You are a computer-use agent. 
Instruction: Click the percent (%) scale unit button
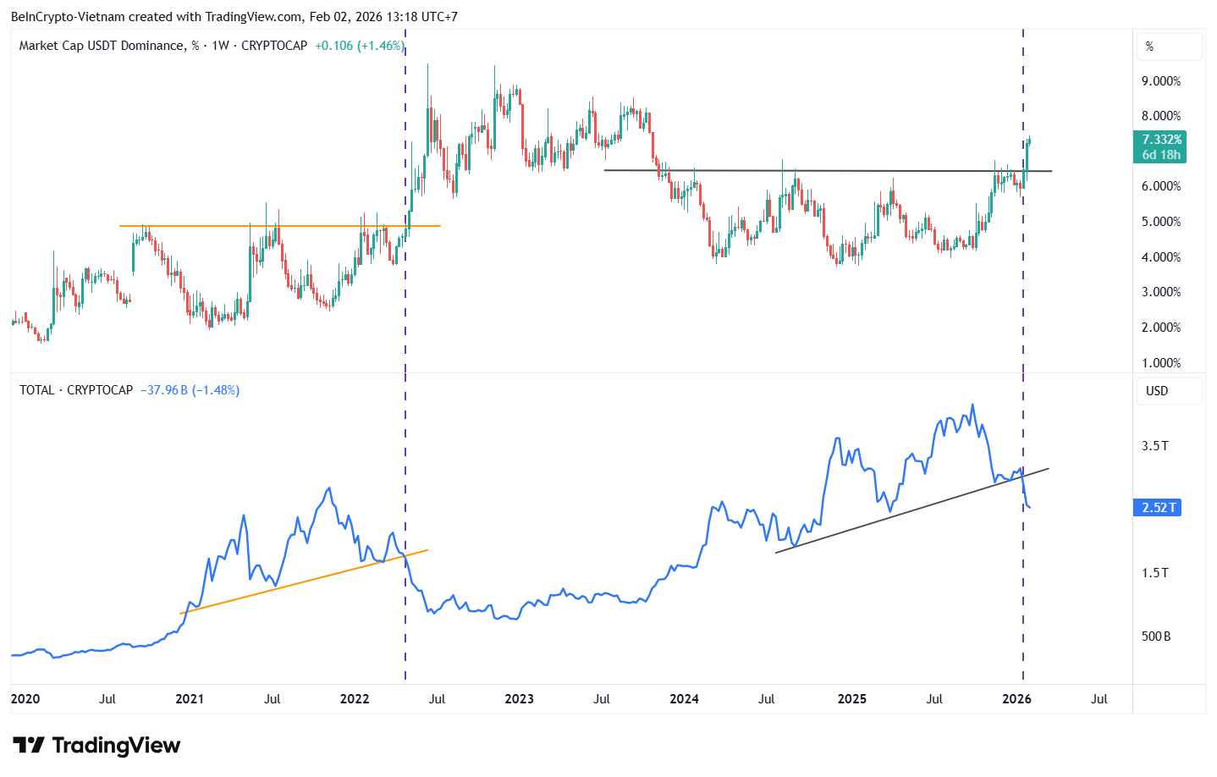point(1169,47)
